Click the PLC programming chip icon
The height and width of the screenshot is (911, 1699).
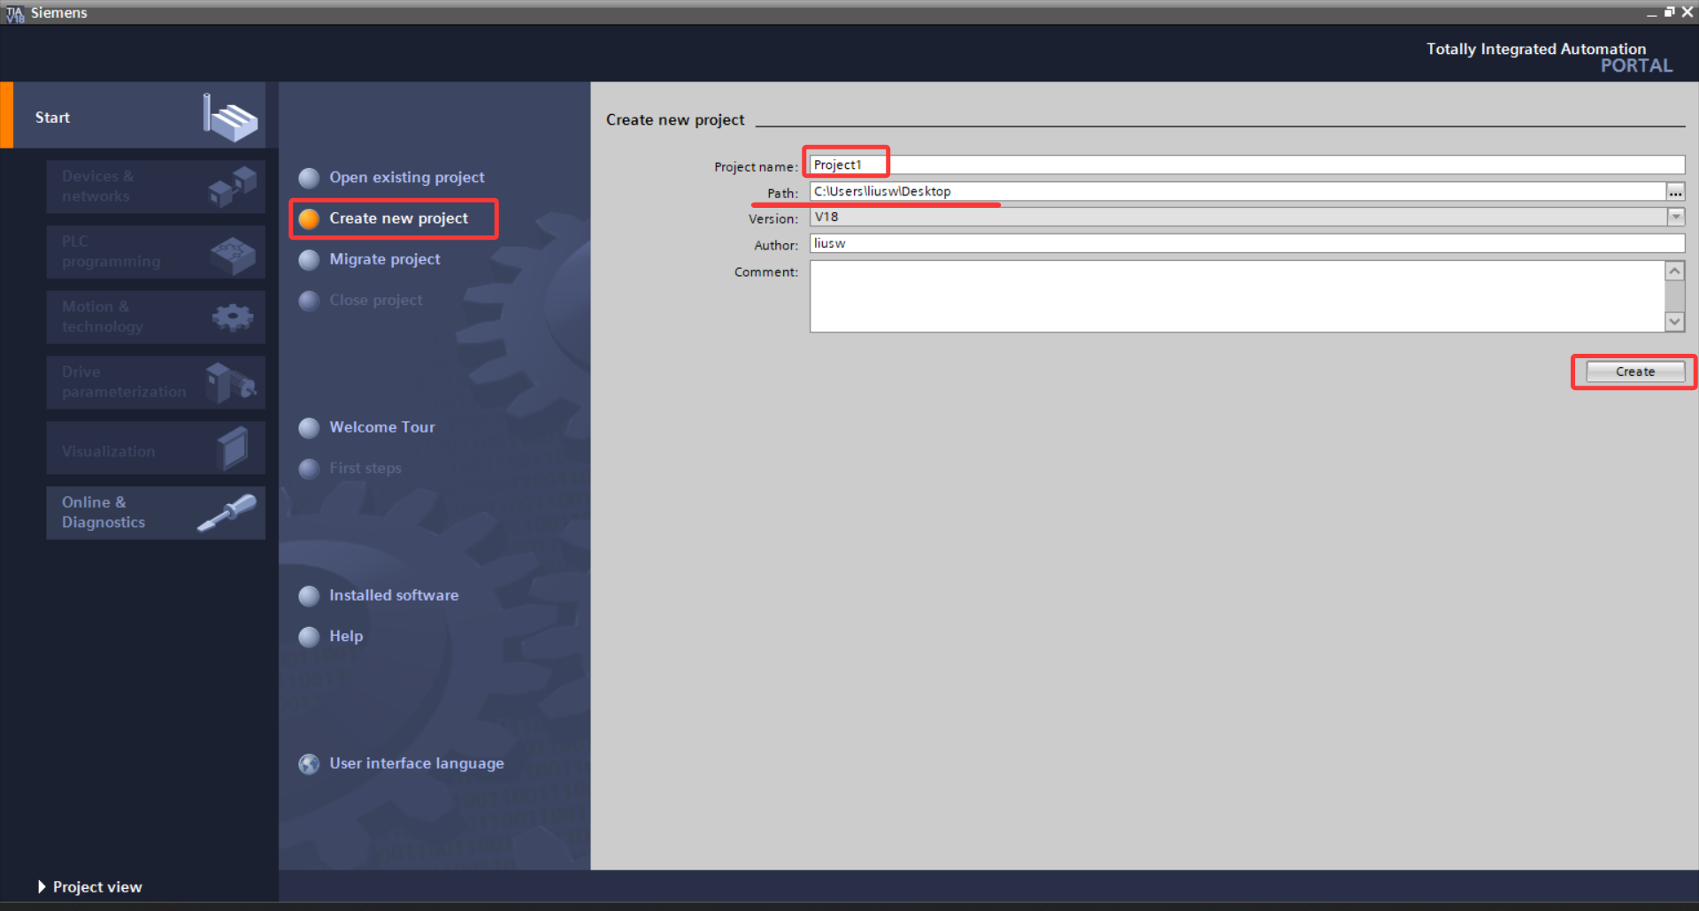point(233,256)
